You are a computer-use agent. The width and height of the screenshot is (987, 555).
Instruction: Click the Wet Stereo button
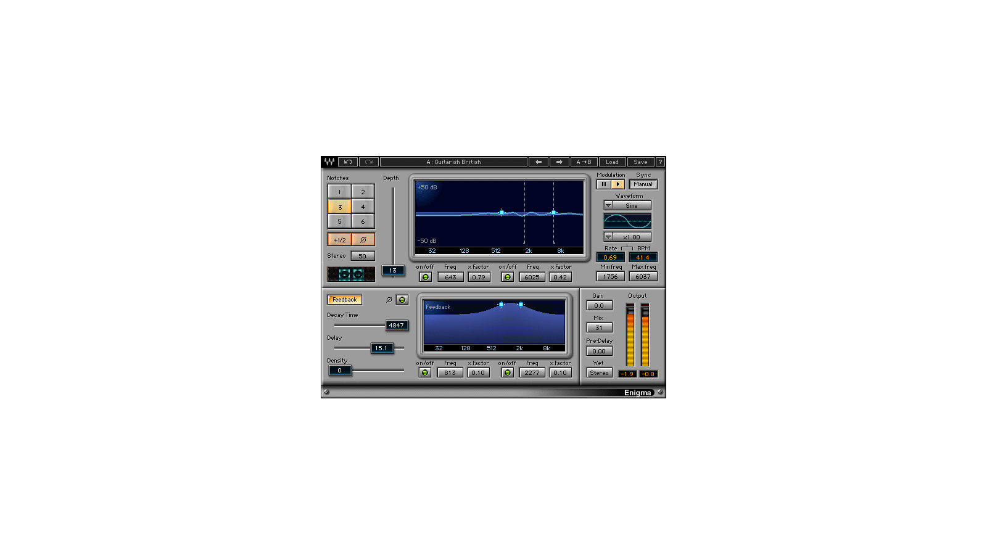coord(599,372)
